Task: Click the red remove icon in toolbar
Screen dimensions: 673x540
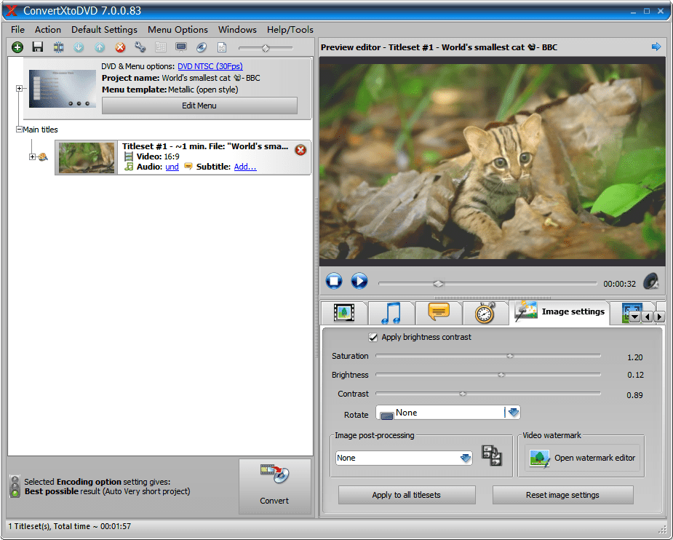Action: click(120, 47)
